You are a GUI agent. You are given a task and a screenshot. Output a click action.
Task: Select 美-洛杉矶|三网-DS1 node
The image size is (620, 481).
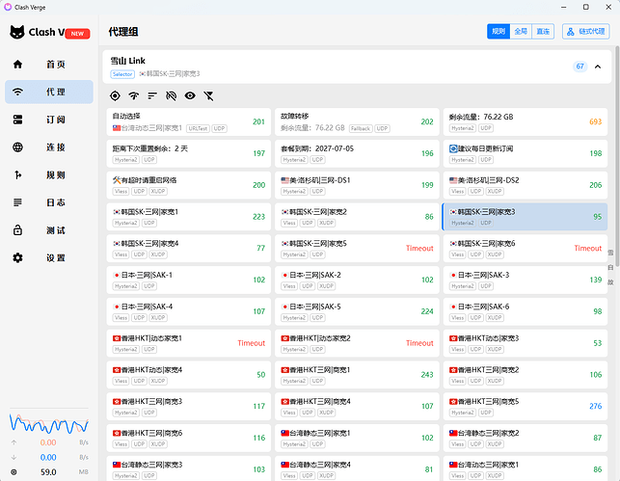click(357, 185)
